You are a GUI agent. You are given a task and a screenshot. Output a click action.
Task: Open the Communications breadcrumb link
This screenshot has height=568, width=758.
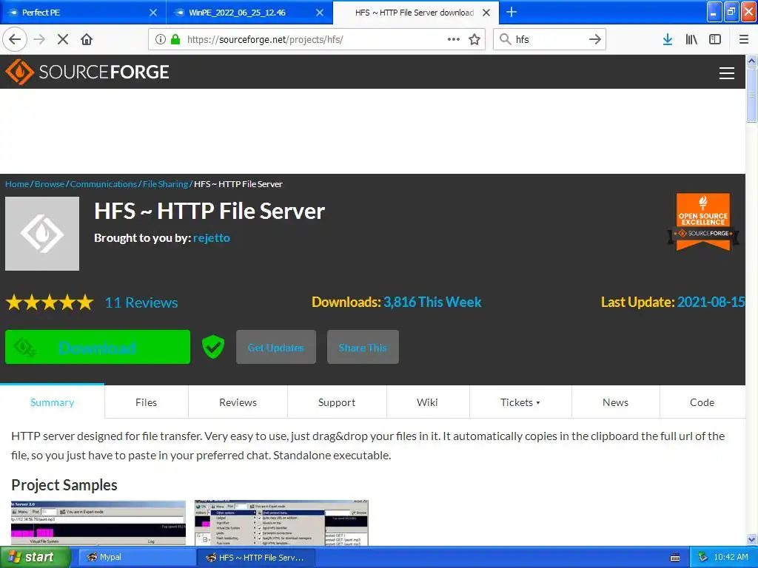[x=104, y=184]
